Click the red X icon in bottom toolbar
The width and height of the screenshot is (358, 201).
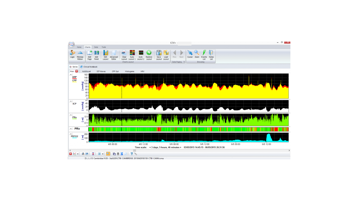tap(70, 154)
